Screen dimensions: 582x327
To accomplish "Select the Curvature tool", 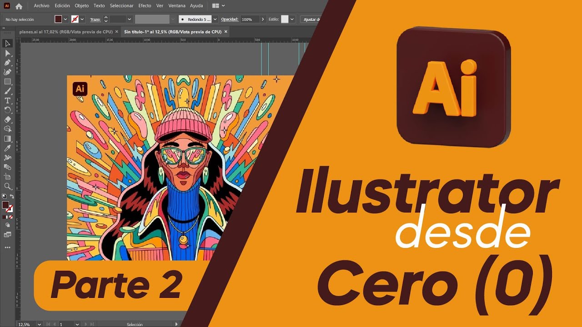I will click(x=8, y=72).
